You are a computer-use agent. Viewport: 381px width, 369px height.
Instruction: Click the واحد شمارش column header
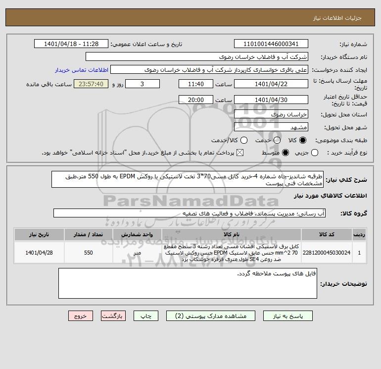click(x=137, y=234)
